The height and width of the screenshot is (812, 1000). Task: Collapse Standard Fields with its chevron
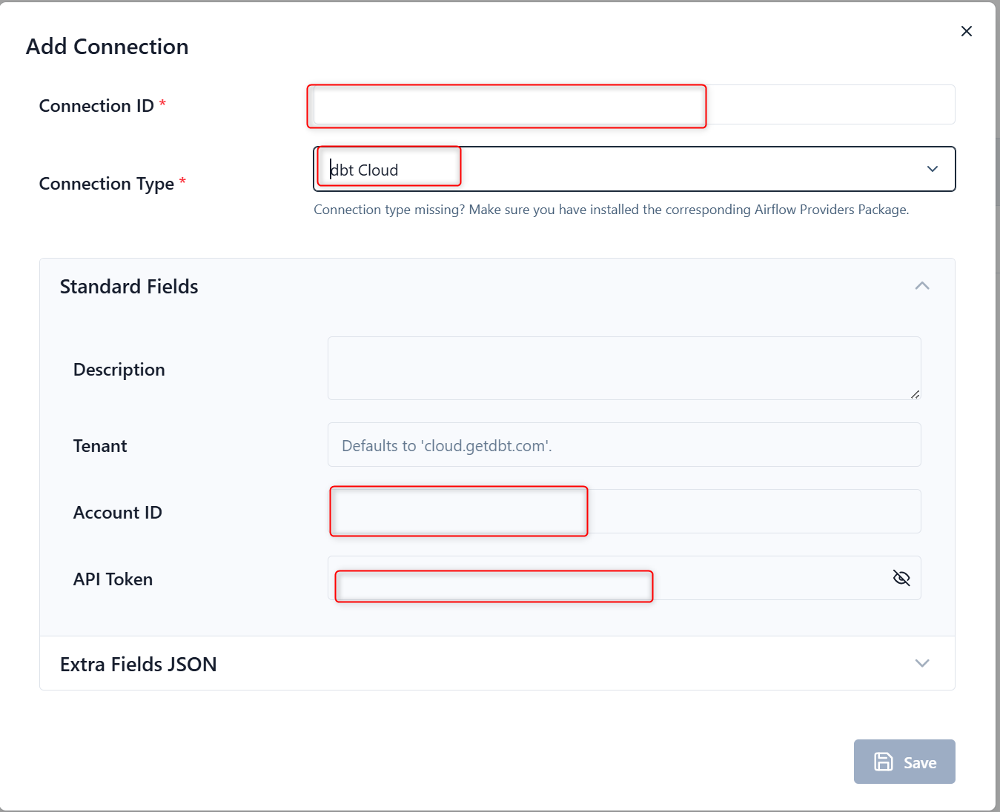click(x=922, y=286)
